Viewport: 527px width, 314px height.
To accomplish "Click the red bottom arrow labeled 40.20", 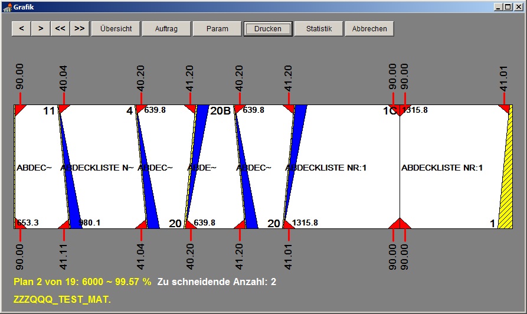I will [190, 233].
